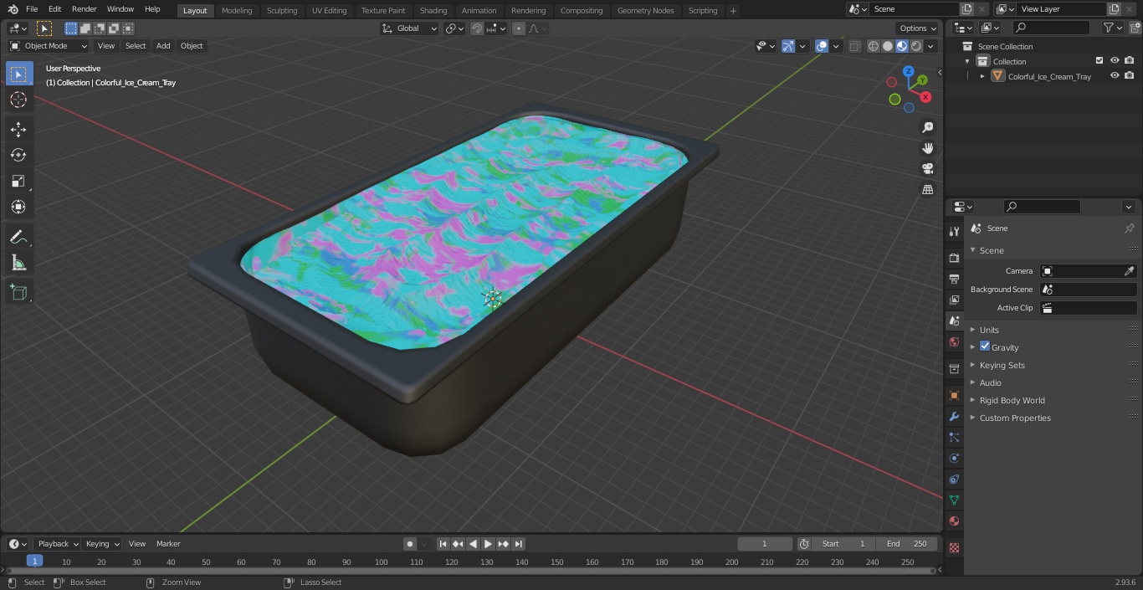Image resolution: width=1143 pixels, height=590 pixels.
Task: Open the Object properties tab
Action: [954, 395]
